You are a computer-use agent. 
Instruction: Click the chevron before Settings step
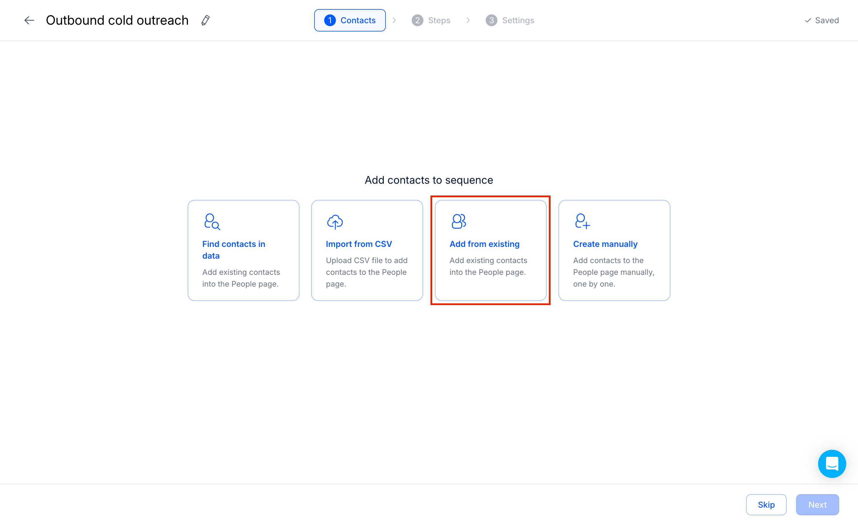468,20
